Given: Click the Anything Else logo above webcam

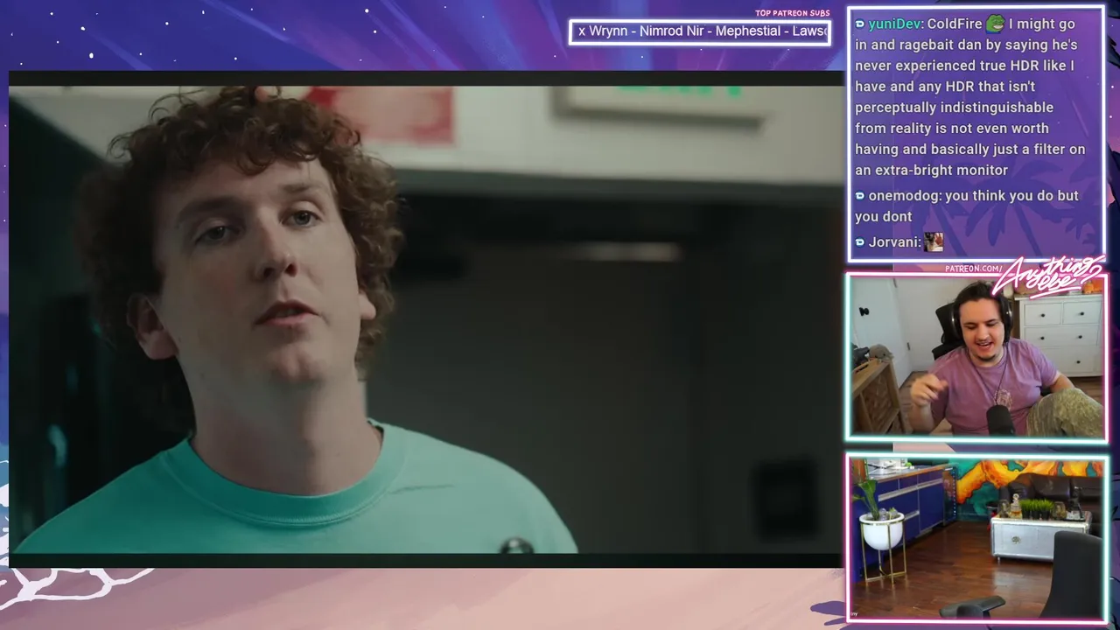Looking at the screenshot, I should [1049, 276].
